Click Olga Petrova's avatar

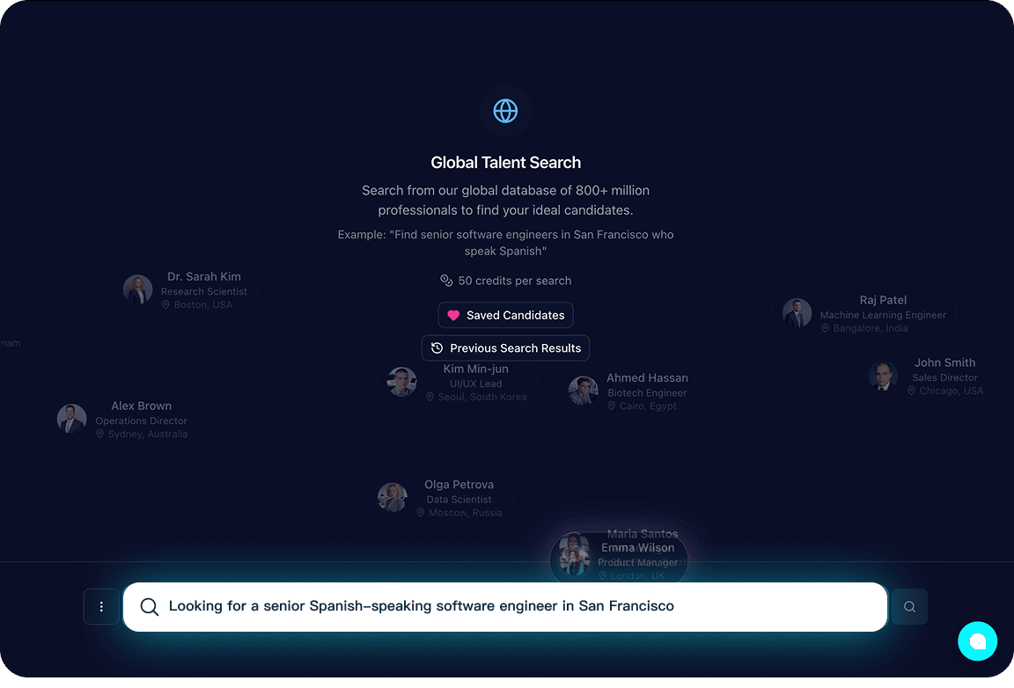point(393,497)
